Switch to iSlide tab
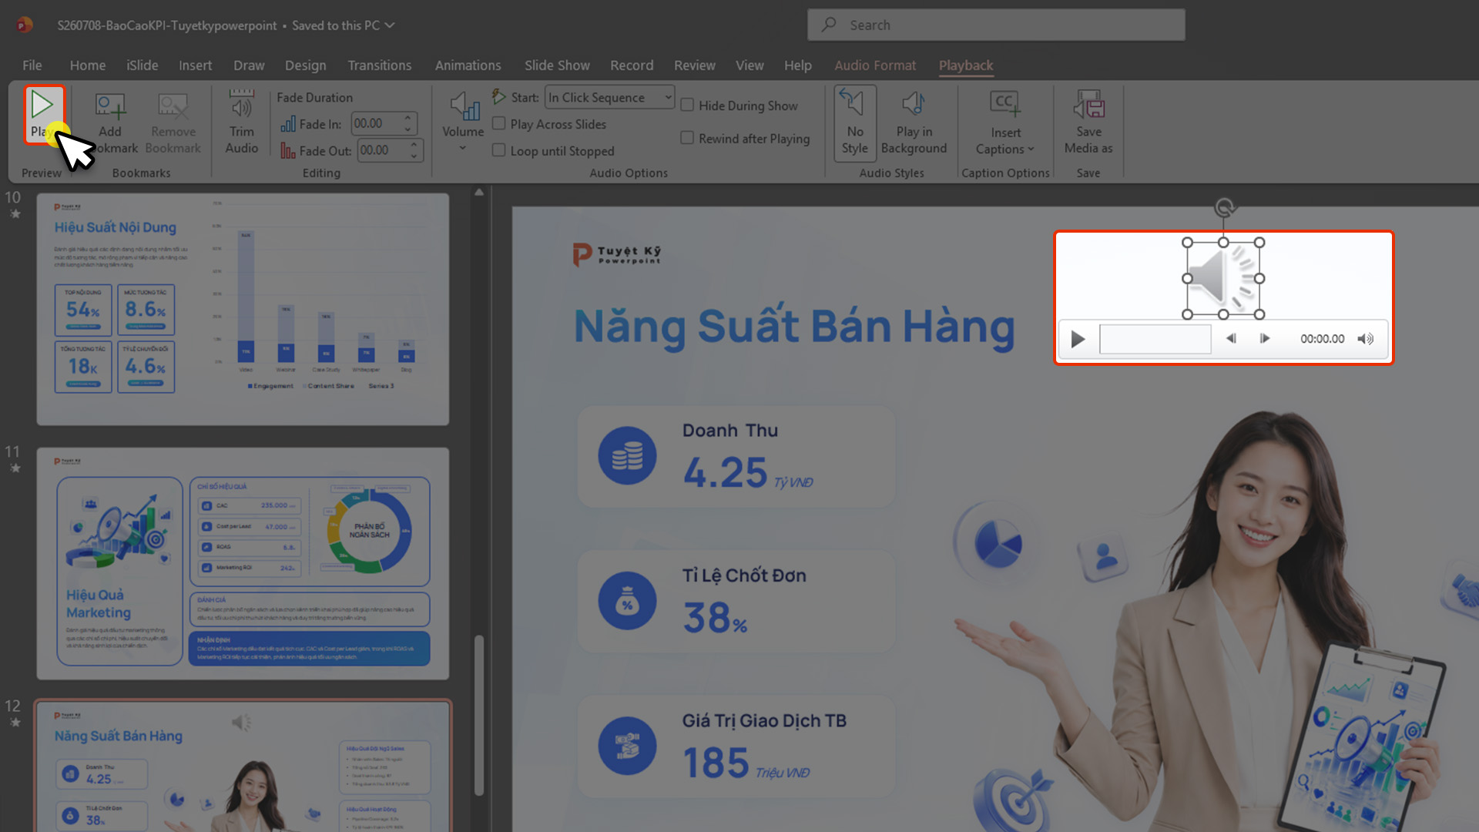The width and height of the screenshot is (1479, 832). 143,65
